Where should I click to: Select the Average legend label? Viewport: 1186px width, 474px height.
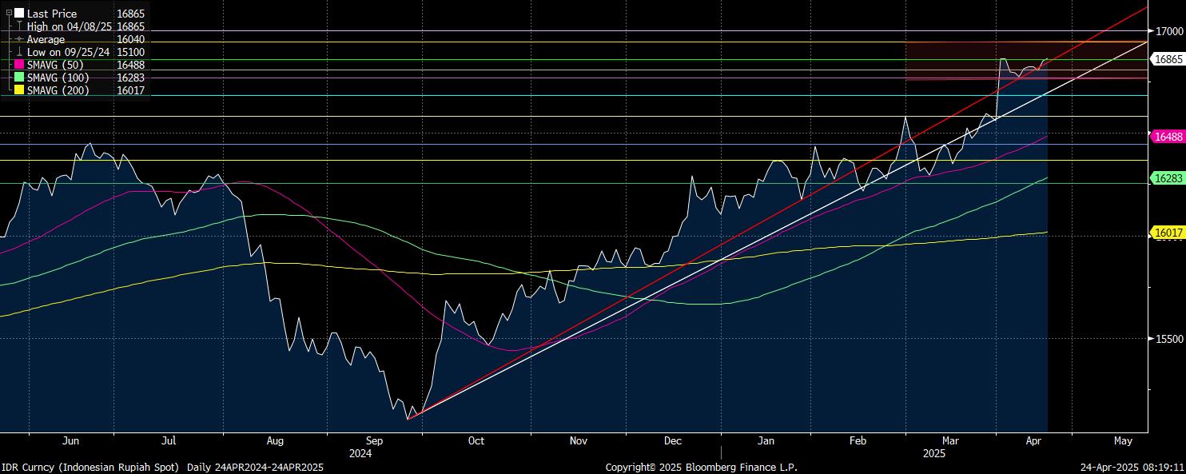[x=46, y=39]
